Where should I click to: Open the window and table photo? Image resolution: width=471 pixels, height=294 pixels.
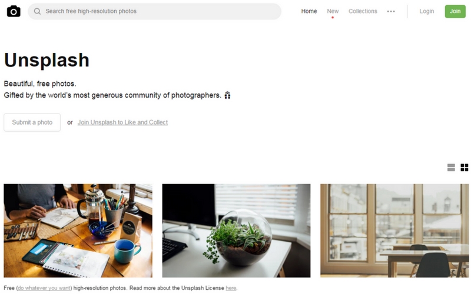(394, 230)
